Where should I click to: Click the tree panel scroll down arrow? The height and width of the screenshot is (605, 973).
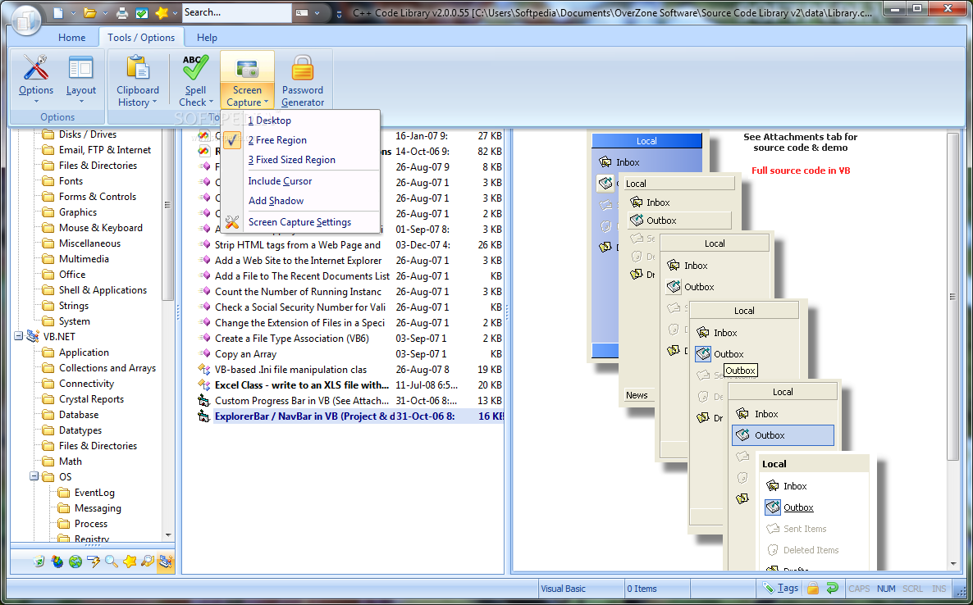coord(168,535)
